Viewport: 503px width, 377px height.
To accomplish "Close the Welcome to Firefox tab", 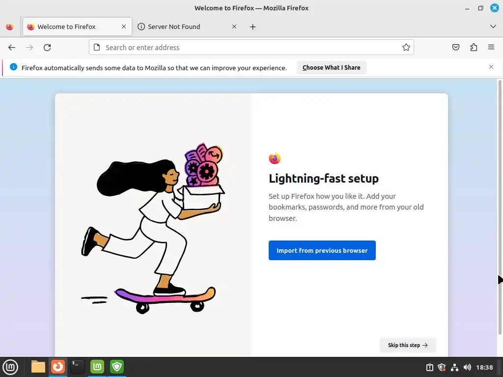I will tap(124, 27).
